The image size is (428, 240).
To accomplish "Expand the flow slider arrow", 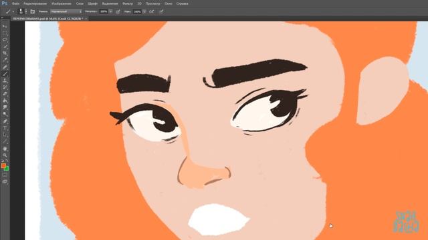I will pos(144,11).
